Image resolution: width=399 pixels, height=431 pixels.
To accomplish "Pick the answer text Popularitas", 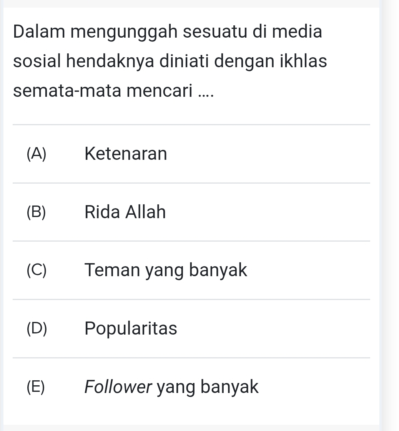I will coord(131,328).
